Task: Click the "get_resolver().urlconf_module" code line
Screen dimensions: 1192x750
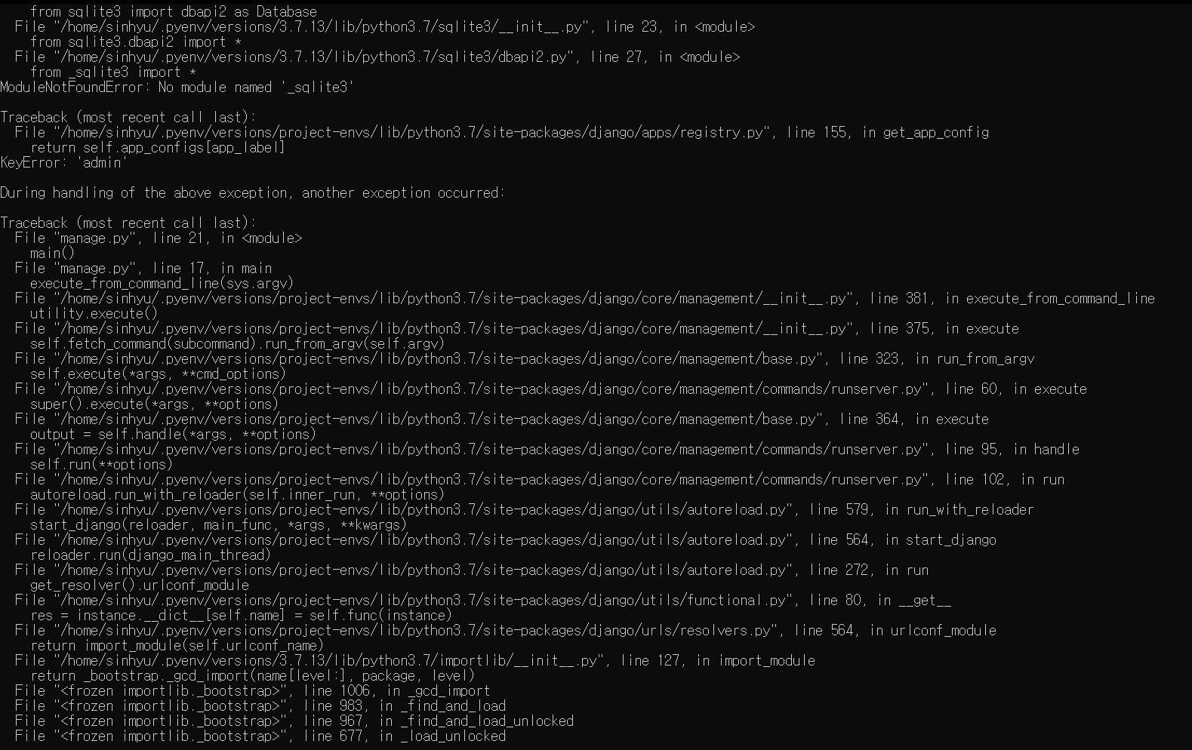Action: click(x=140, y=586)
